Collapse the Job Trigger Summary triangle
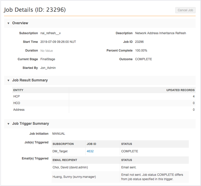Image resolution: width=201 pixels, height=186 pixels. [8, 124]
